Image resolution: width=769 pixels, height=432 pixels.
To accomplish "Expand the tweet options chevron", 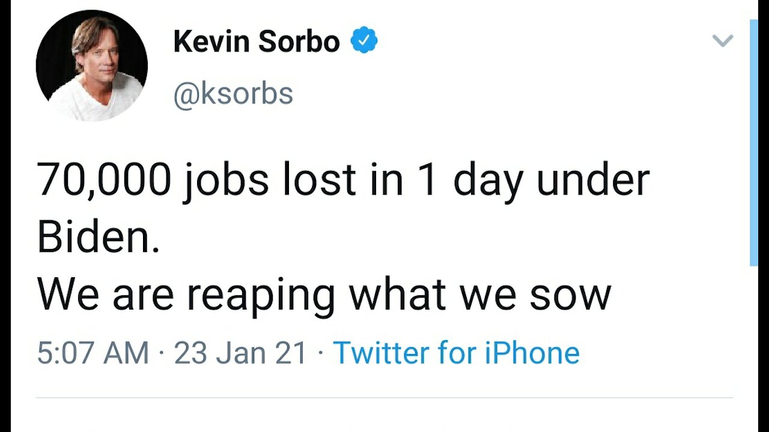I will (722, 41).
